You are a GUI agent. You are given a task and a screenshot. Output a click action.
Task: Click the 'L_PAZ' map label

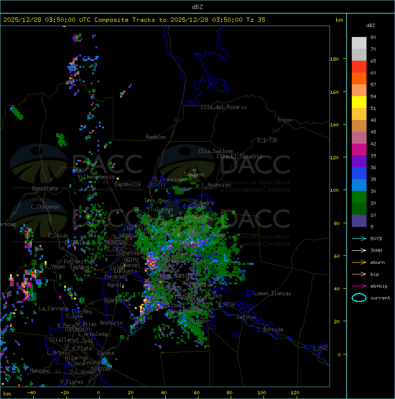point(320,348)
